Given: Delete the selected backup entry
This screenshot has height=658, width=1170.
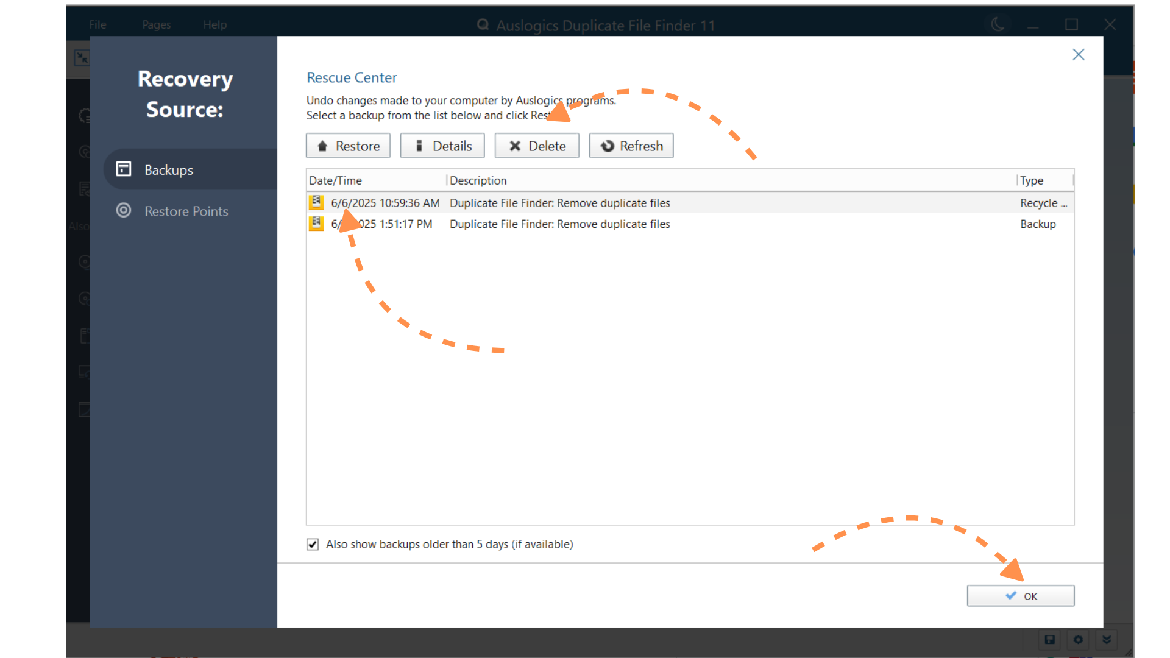Looking at the screenshot, I should click(x=537, y=146).
